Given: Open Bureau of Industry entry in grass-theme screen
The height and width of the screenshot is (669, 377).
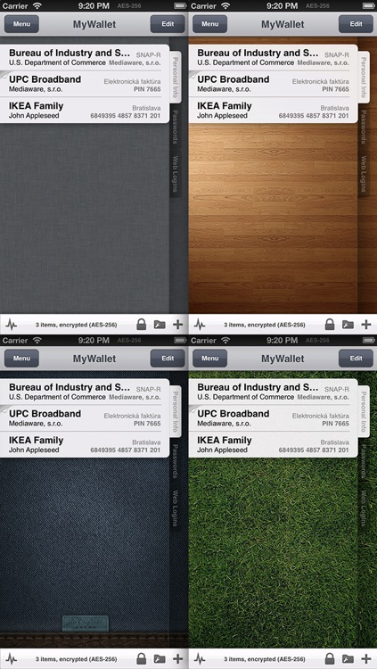Looking at the screenshot, I should [273, 392].
